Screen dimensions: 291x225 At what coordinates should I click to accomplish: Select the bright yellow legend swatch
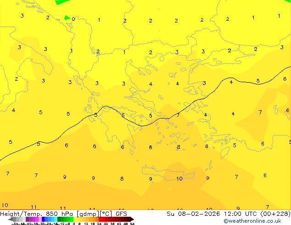(x=75, y=219)
